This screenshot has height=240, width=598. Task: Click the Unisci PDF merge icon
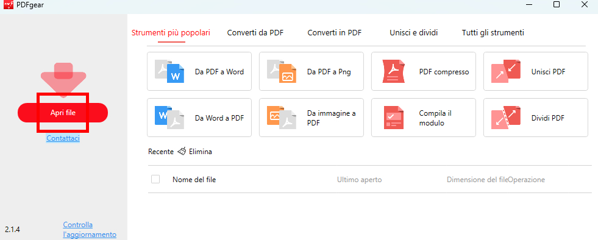(506, 71)
